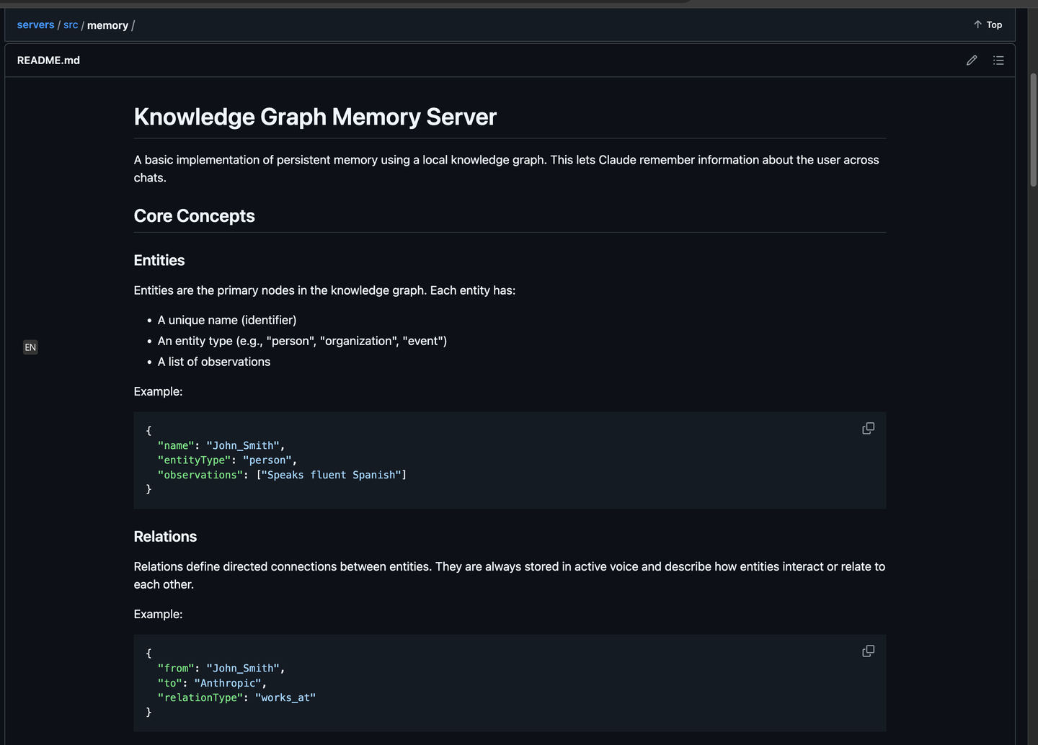Click the Core Concepts section heading
Viewport: 1038px width, 745px height.
click(194, 216)
